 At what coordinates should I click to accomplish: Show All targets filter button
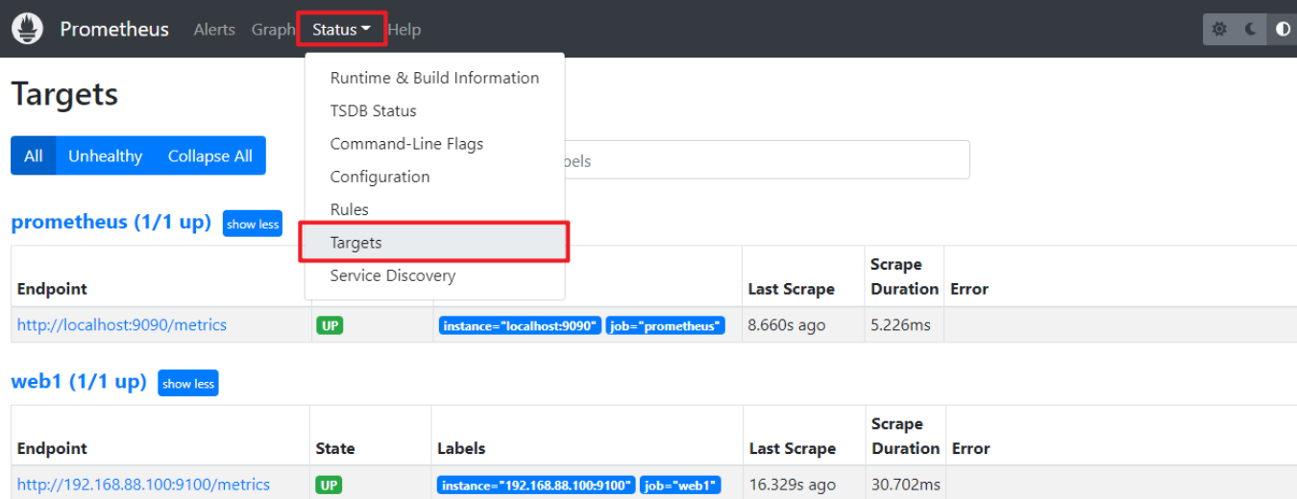[34, 155]
